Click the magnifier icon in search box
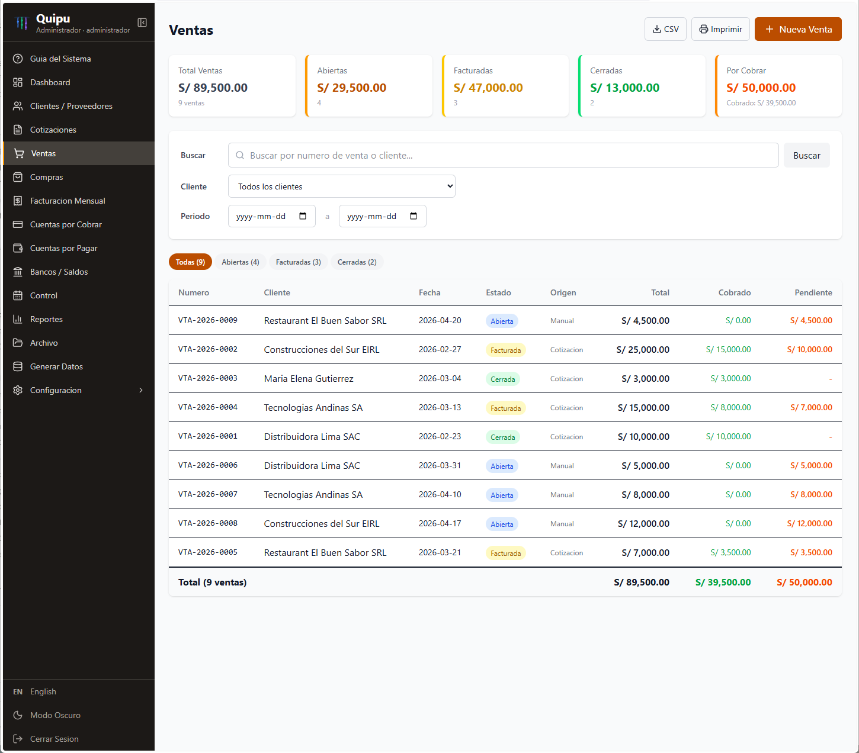The width and height of the screenshot is (859, 753). point(240,155)
